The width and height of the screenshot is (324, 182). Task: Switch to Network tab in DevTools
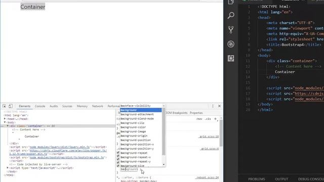[97, 106]
